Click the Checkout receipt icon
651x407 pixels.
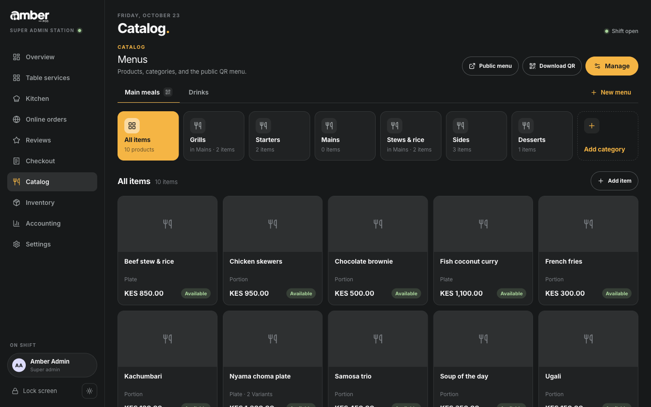coord(16,161)
